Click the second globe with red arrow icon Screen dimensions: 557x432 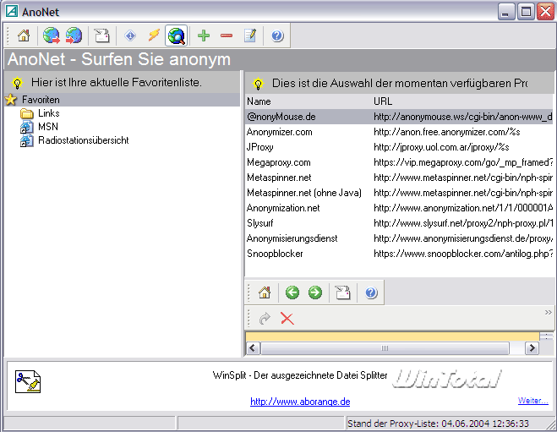click(x=74, y=36)
